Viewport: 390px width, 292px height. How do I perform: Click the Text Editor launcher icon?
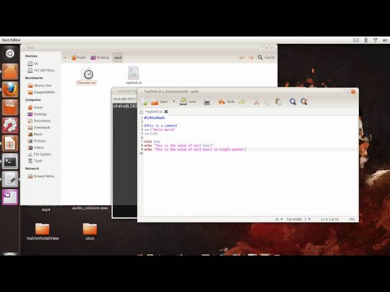(x=10, y=179)
